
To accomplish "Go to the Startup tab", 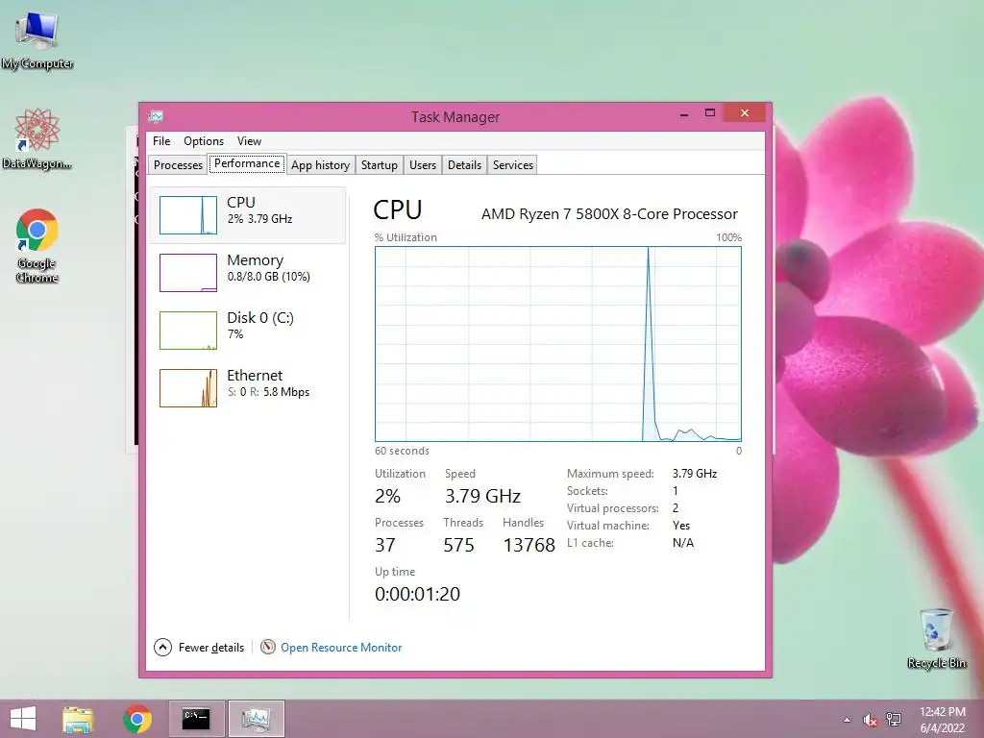I will (379, 165).
